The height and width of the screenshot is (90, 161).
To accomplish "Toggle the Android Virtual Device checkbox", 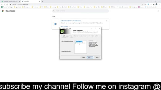I will tap(75, 43).
